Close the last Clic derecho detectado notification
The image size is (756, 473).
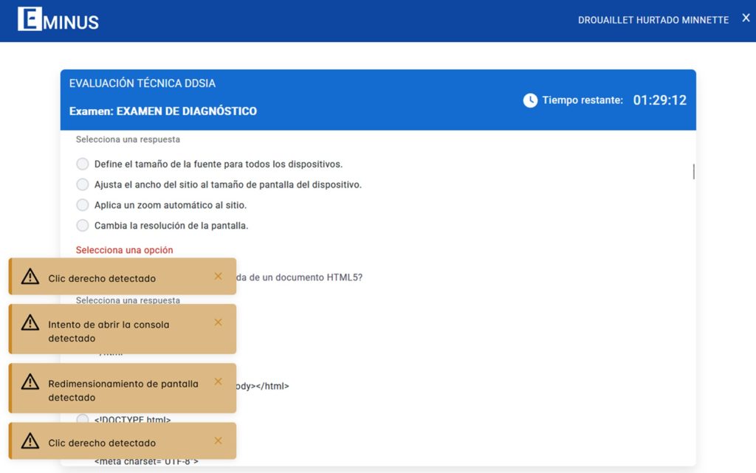pos(218,441)
